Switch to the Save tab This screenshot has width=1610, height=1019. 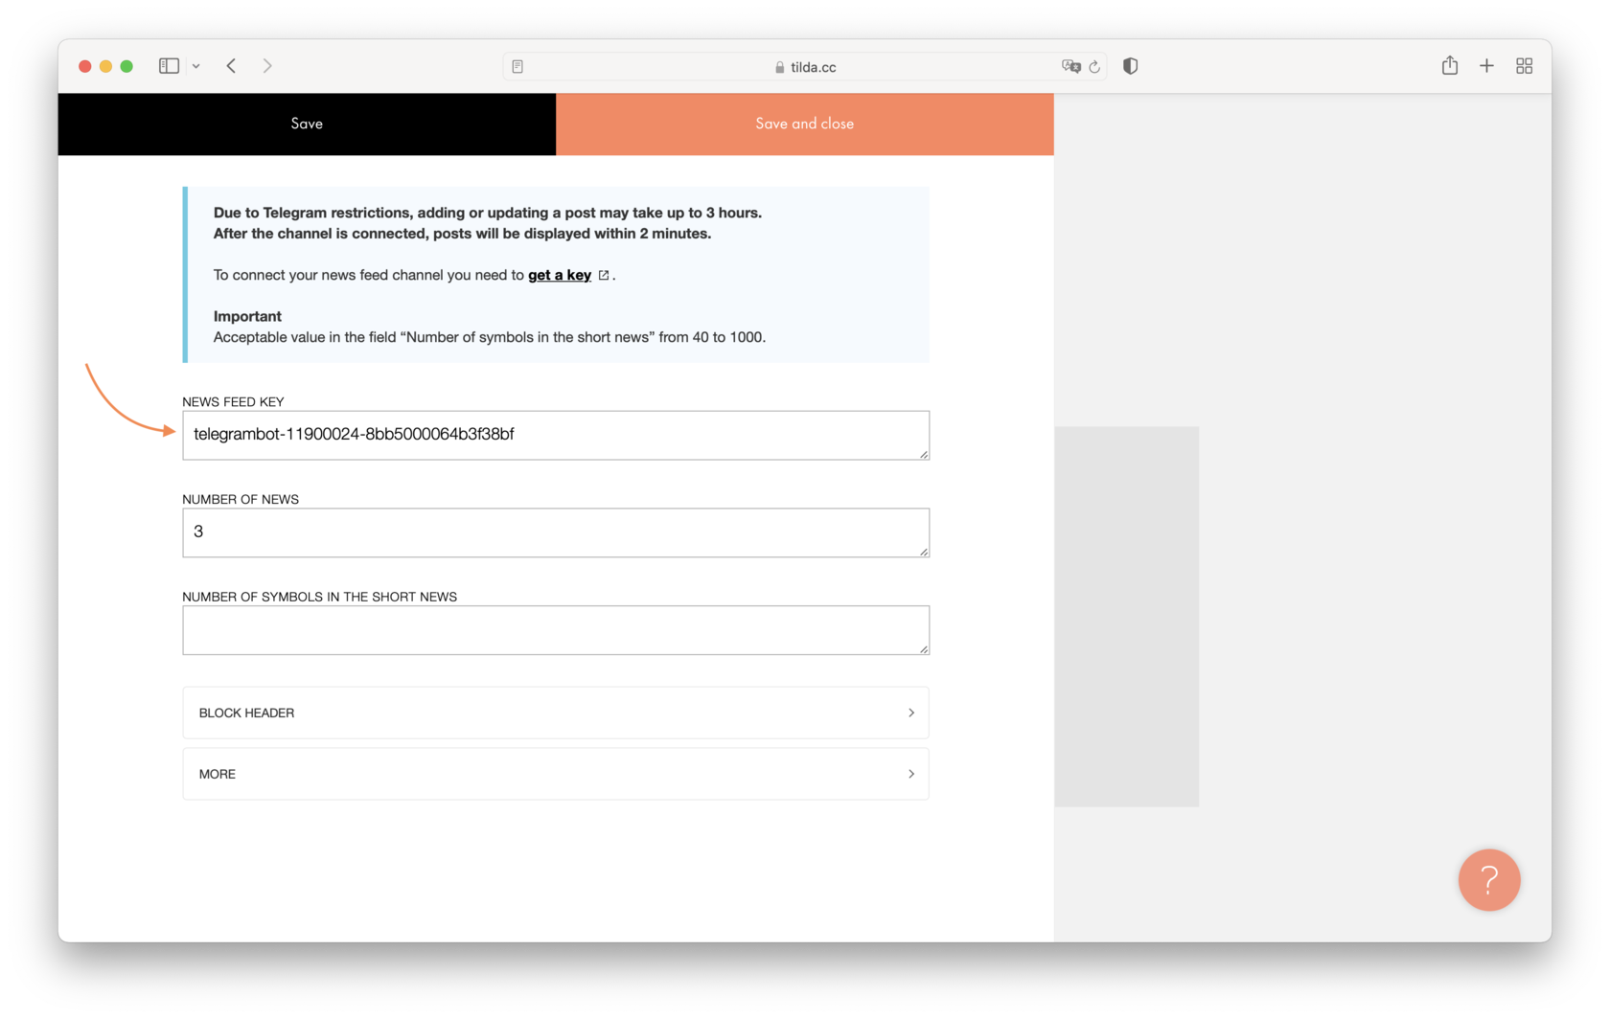tap(307, 124)
